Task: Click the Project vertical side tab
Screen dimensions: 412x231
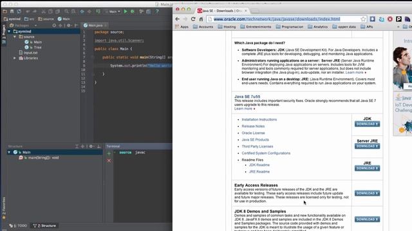Action: [x=4, y=35]
